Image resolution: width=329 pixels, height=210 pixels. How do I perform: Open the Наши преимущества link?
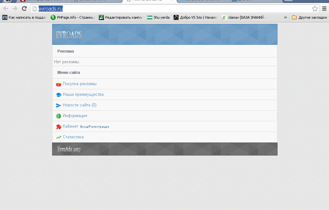tap(83, 95)
